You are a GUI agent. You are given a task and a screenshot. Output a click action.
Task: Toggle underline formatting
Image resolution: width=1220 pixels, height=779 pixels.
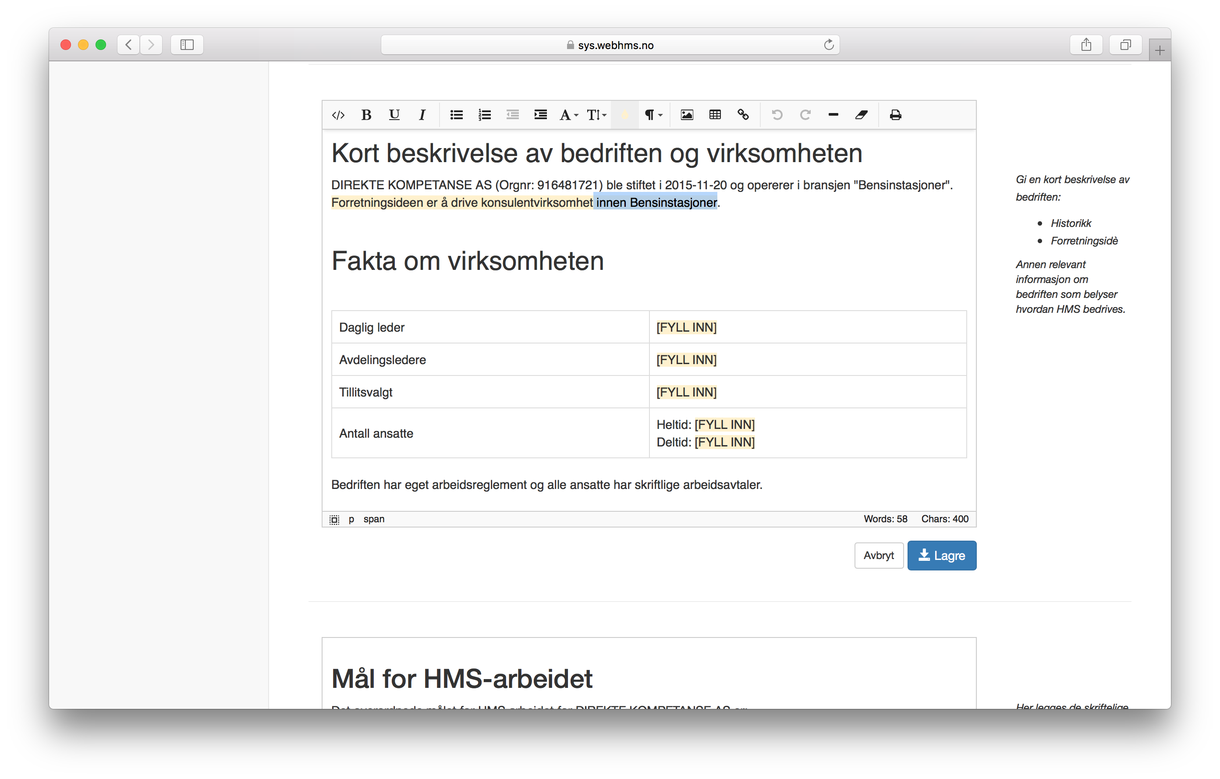click(x=394, y=115)
